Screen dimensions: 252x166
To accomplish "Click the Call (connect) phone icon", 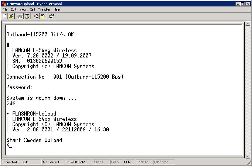I will pyautogui.click(x=20, y=16).
